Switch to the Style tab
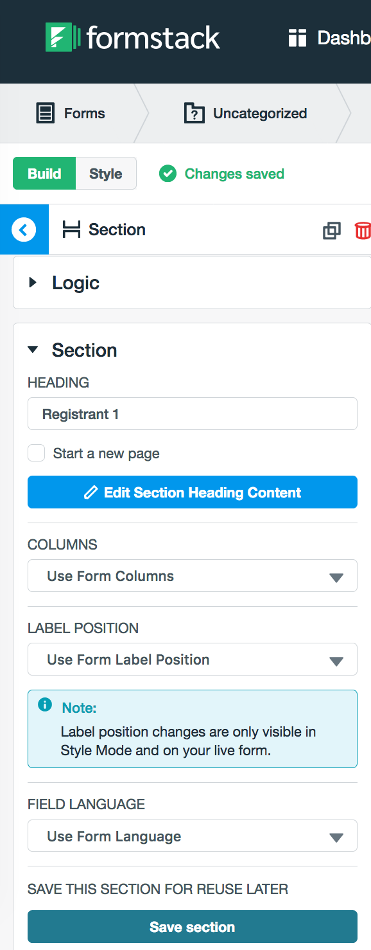This screenshot has width=371, height=950. pos(106,174)
